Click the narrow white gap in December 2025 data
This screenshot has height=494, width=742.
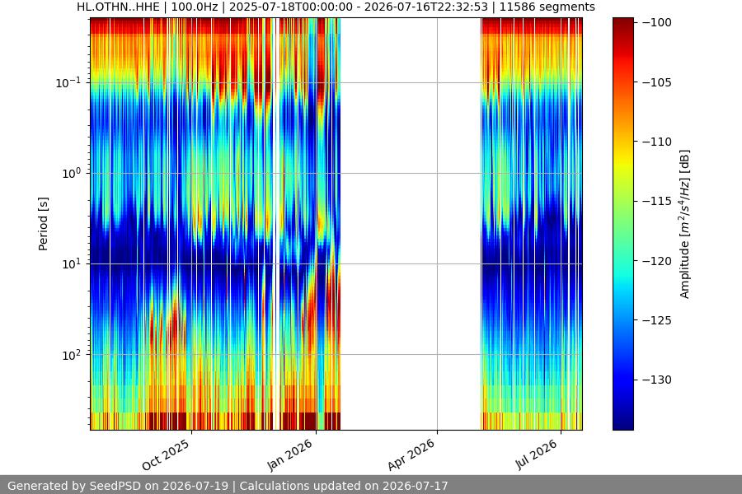pos(276,224)
